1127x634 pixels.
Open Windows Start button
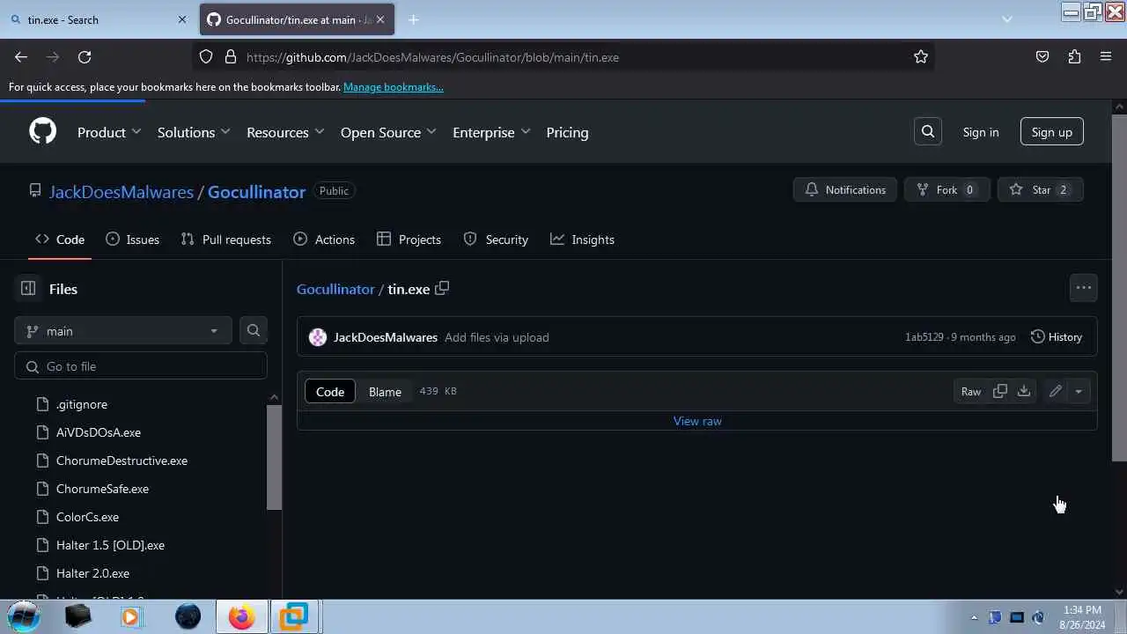[x=24, y=616]
